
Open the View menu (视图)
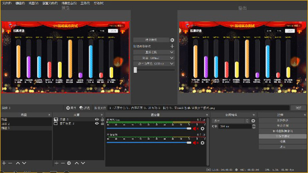click(x=33, y=3)
